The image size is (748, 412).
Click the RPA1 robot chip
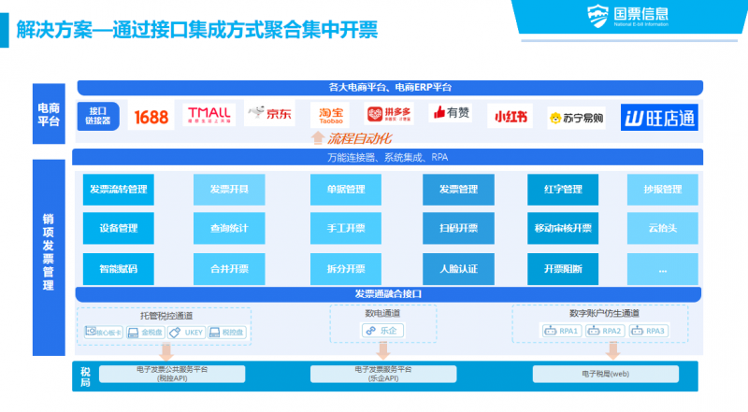(x=562, y=331)
